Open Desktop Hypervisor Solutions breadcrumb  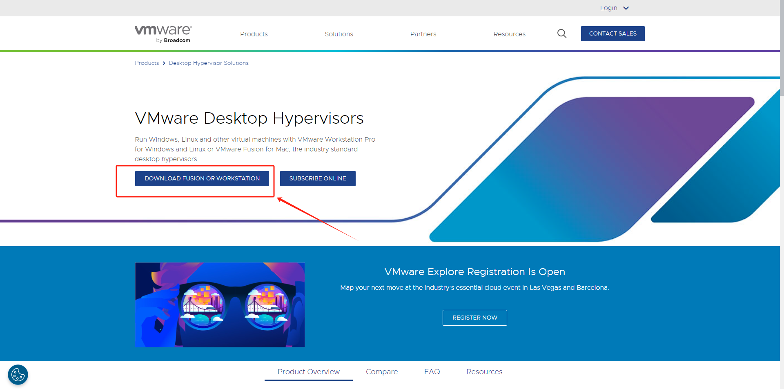[x=209, y=63]
